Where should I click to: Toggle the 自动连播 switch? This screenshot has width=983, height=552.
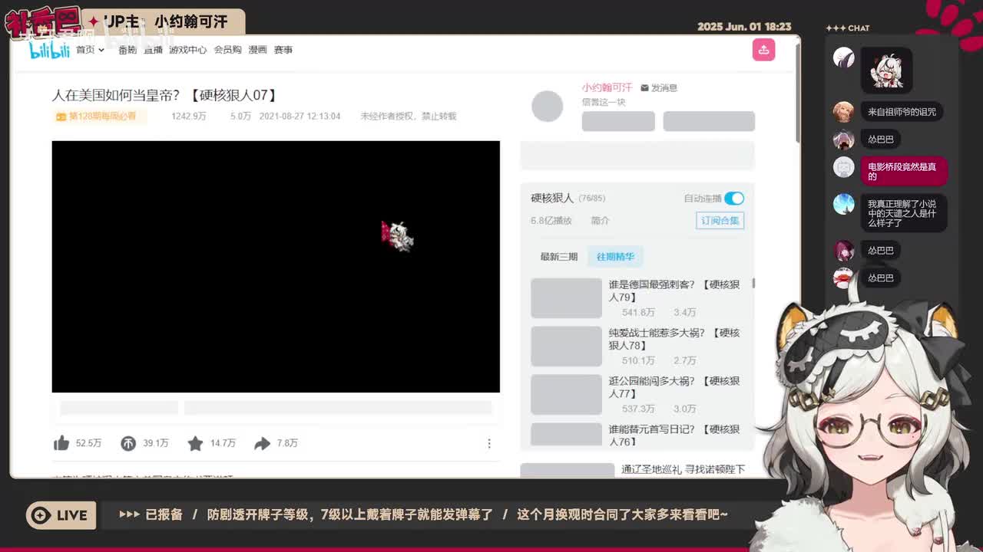point(734,199)
